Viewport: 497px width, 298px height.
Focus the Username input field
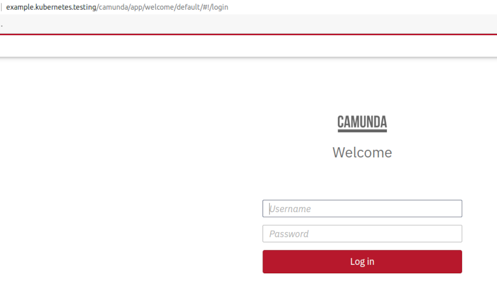click(362, 208)
